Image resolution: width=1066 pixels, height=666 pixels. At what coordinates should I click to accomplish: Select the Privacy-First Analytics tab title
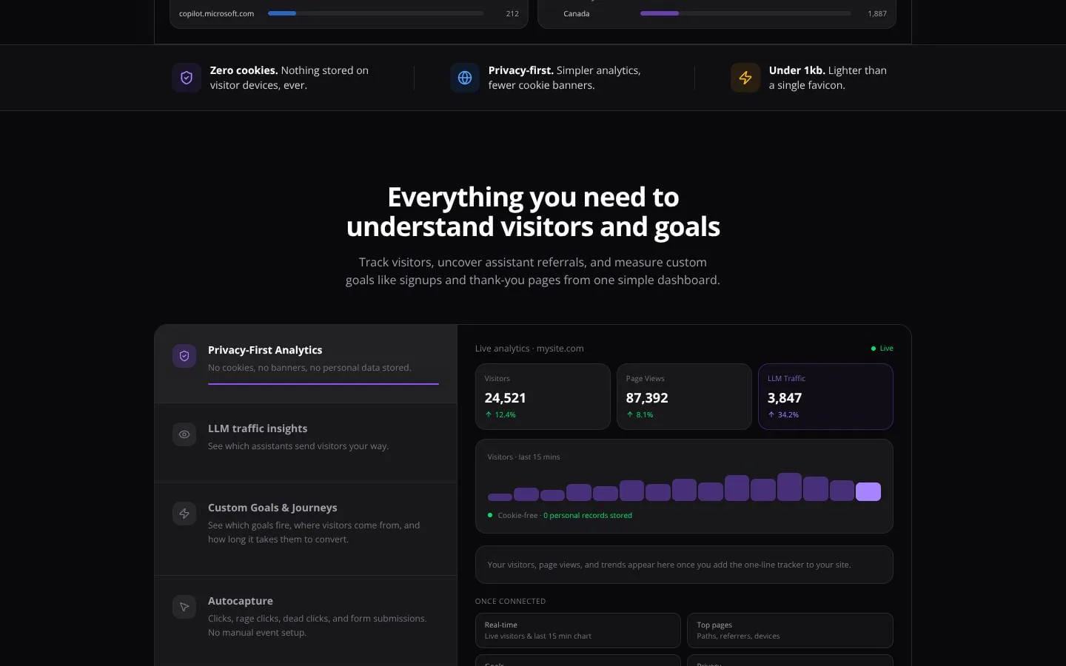pyautogui.click(x=265, y=350)
